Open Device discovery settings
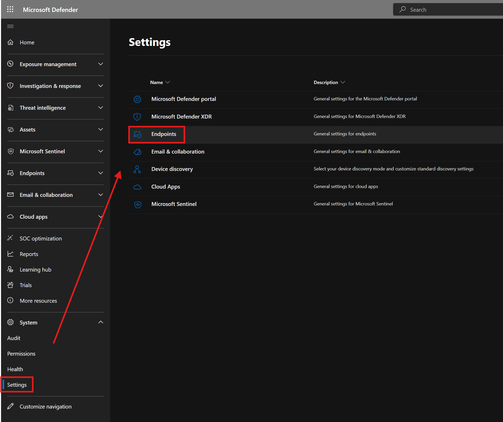This screenshot has width=503, height=422. (x=316, y=170)
